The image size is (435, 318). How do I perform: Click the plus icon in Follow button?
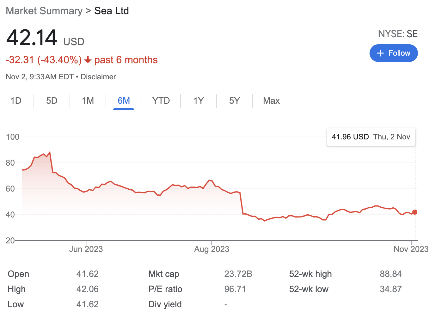(380, 53)
